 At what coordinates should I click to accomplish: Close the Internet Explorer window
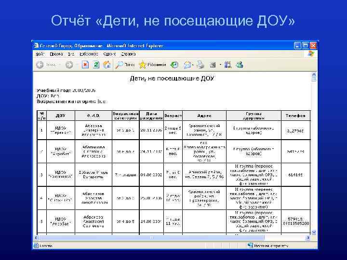(x=313, y=46)
